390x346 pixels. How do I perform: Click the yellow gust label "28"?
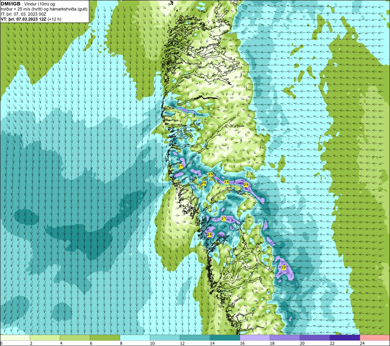pos(284,267)
